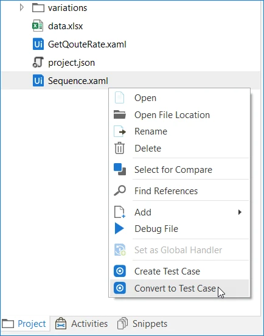Click the Debug File play icon
Image resolution: width=264 pixels, height=336 pixels.
coord(119,228)
